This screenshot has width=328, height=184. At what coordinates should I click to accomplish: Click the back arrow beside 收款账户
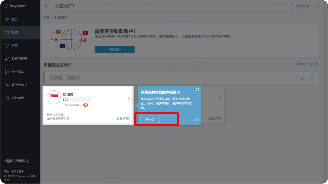click(46, 6)
